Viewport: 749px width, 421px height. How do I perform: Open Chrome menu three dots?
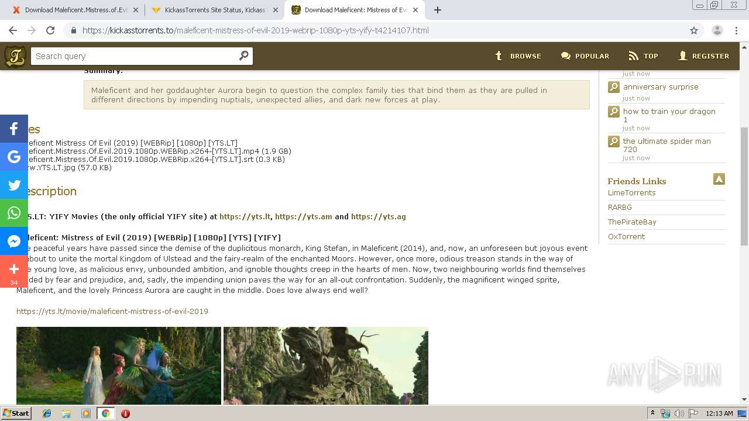pos(737,30)
